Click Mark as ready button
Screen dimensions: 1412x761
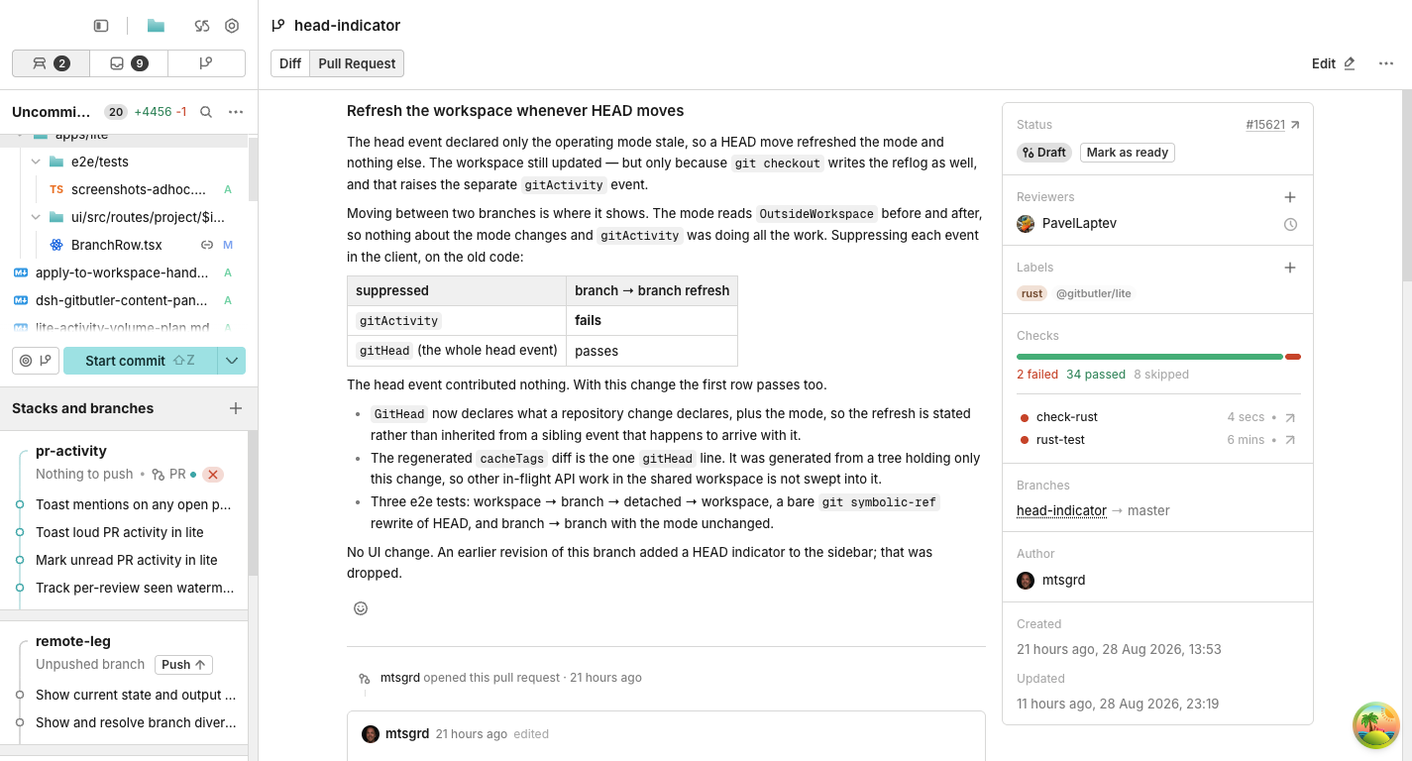point(1127,153)
